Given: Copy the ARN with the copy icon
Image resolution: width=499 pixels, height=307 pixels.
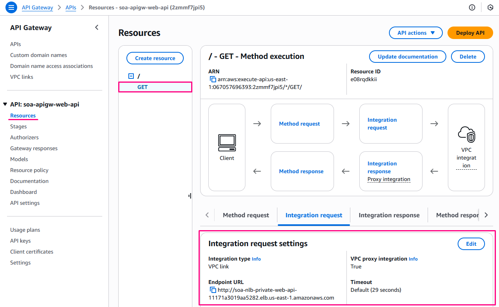Looking at the screenshot, I should [x=213, y=79].
